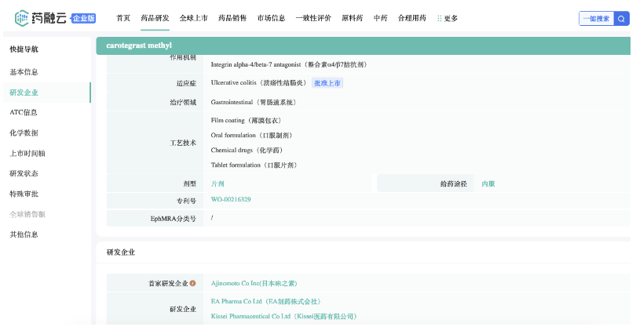Open 特殊审批 in quick navigation
This screenshot has width=636, height=330.
coord(24,194)
